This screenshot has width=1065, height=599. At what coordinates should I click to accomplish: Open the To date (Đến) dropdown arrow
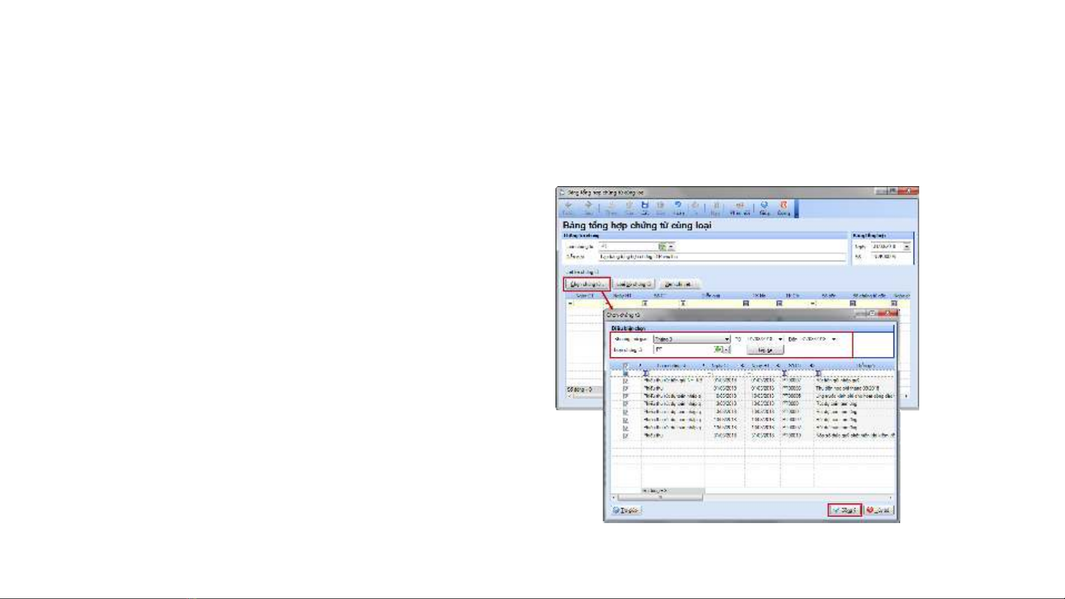[x=833, y=339]
